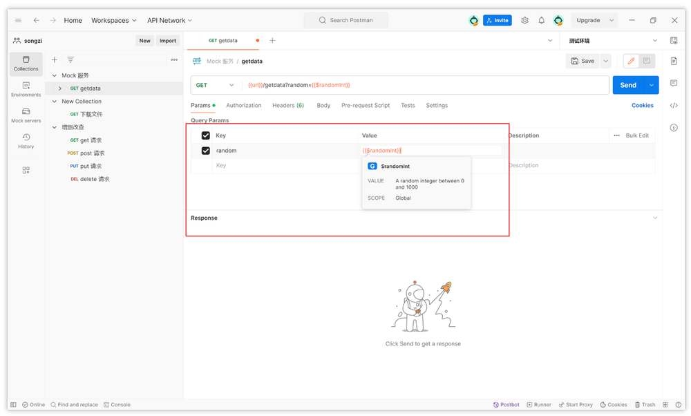
Task: Uncheck the random parameter checkbox
Action: pos(205,151)
